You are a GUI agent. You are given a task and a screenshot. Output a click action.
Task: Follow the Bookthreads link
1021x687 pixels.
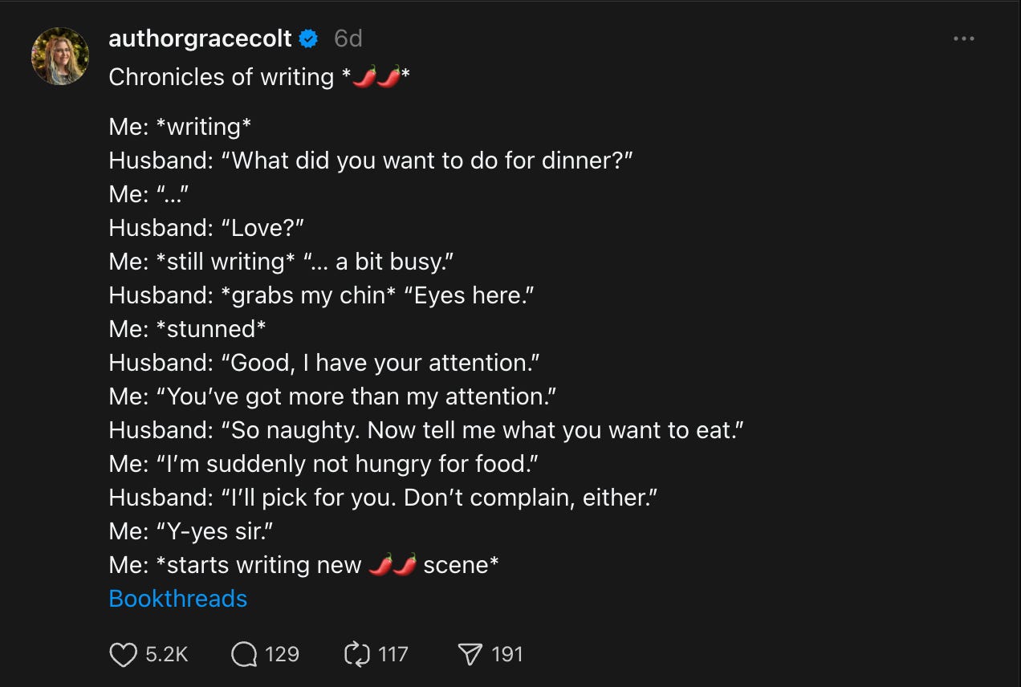tap(177, 598)
